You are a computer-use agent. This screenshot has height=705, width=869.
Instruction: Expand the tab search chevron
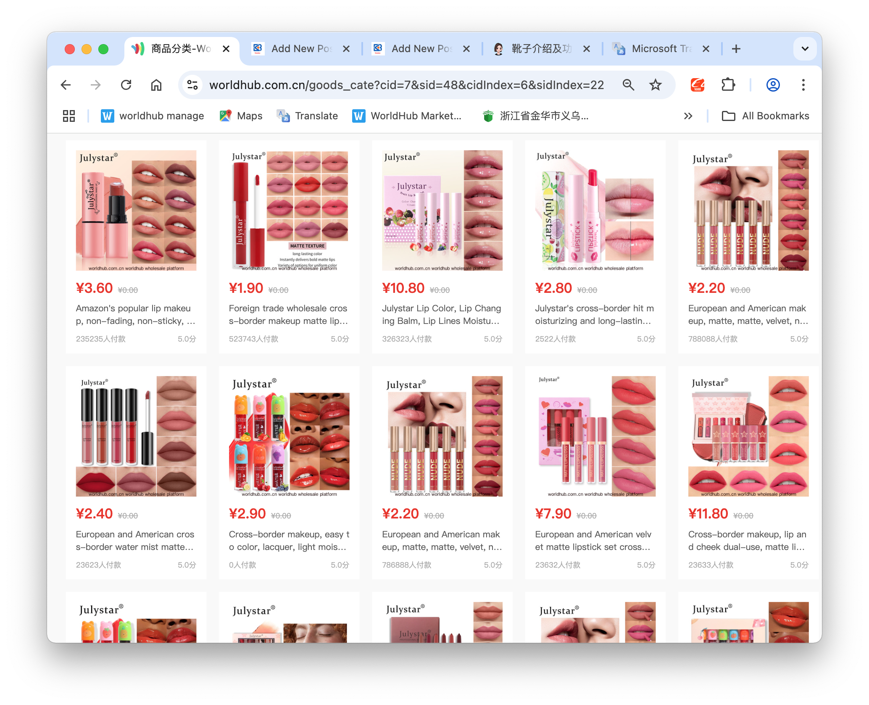(805, 49)
